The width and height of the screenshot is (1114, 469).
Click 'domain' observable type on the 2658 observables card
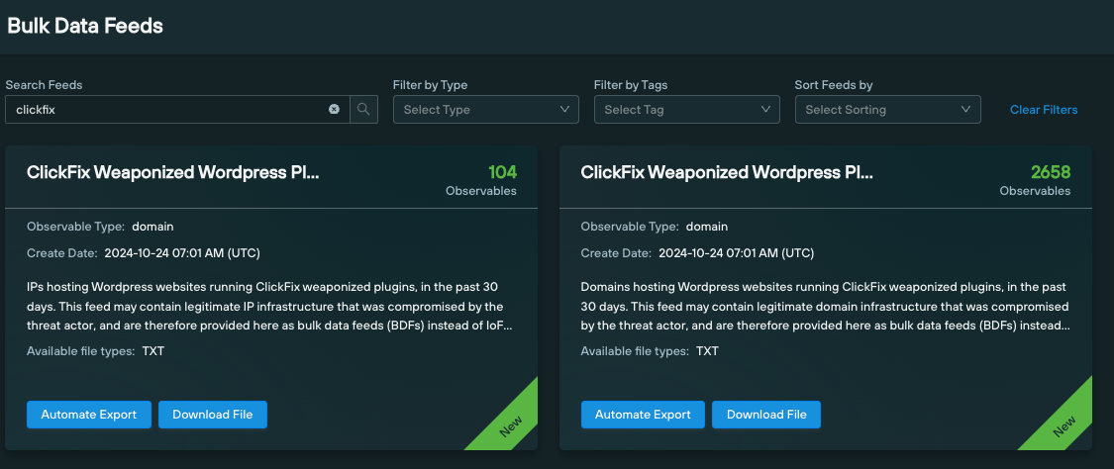[707, 227]
